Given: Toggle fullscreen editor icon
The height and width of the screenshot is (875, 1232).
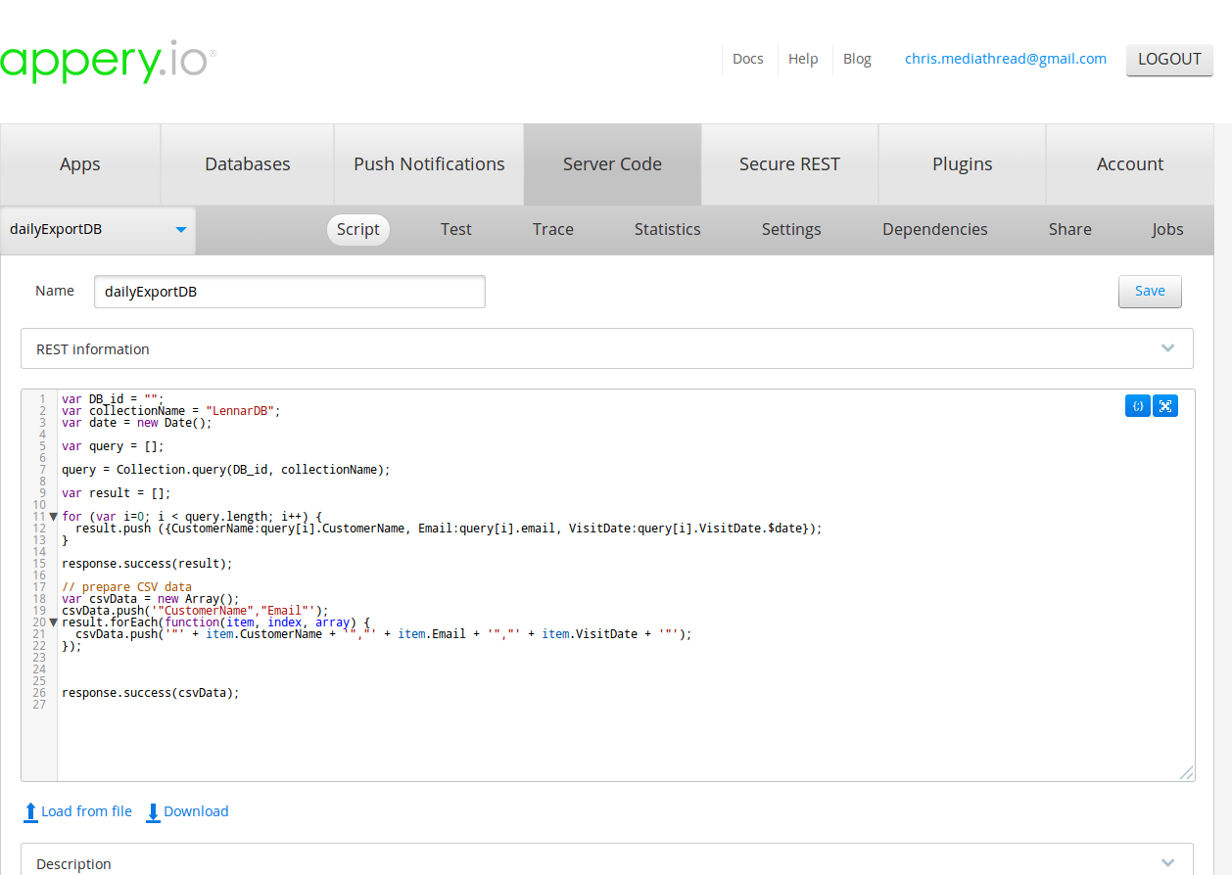Looking at the screenshot, I should [1164, 405].
